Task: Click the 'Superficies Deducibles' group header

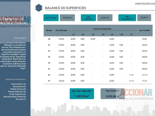Action: 102,29
